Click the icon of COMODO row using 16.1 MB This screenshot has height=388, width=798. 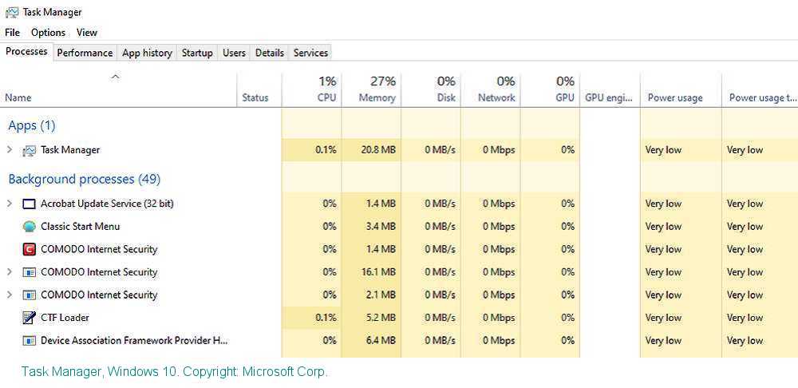(29, 272)
